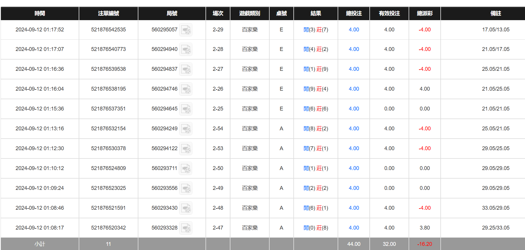Click blue 4.00 total bet for order 521876542535
Screen dimensions: 525x250
point(354,30)
